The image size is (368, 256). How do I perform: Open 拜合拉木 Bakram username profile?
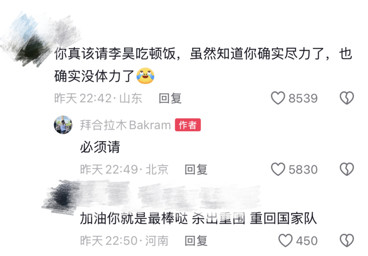(x=125, y=125)
